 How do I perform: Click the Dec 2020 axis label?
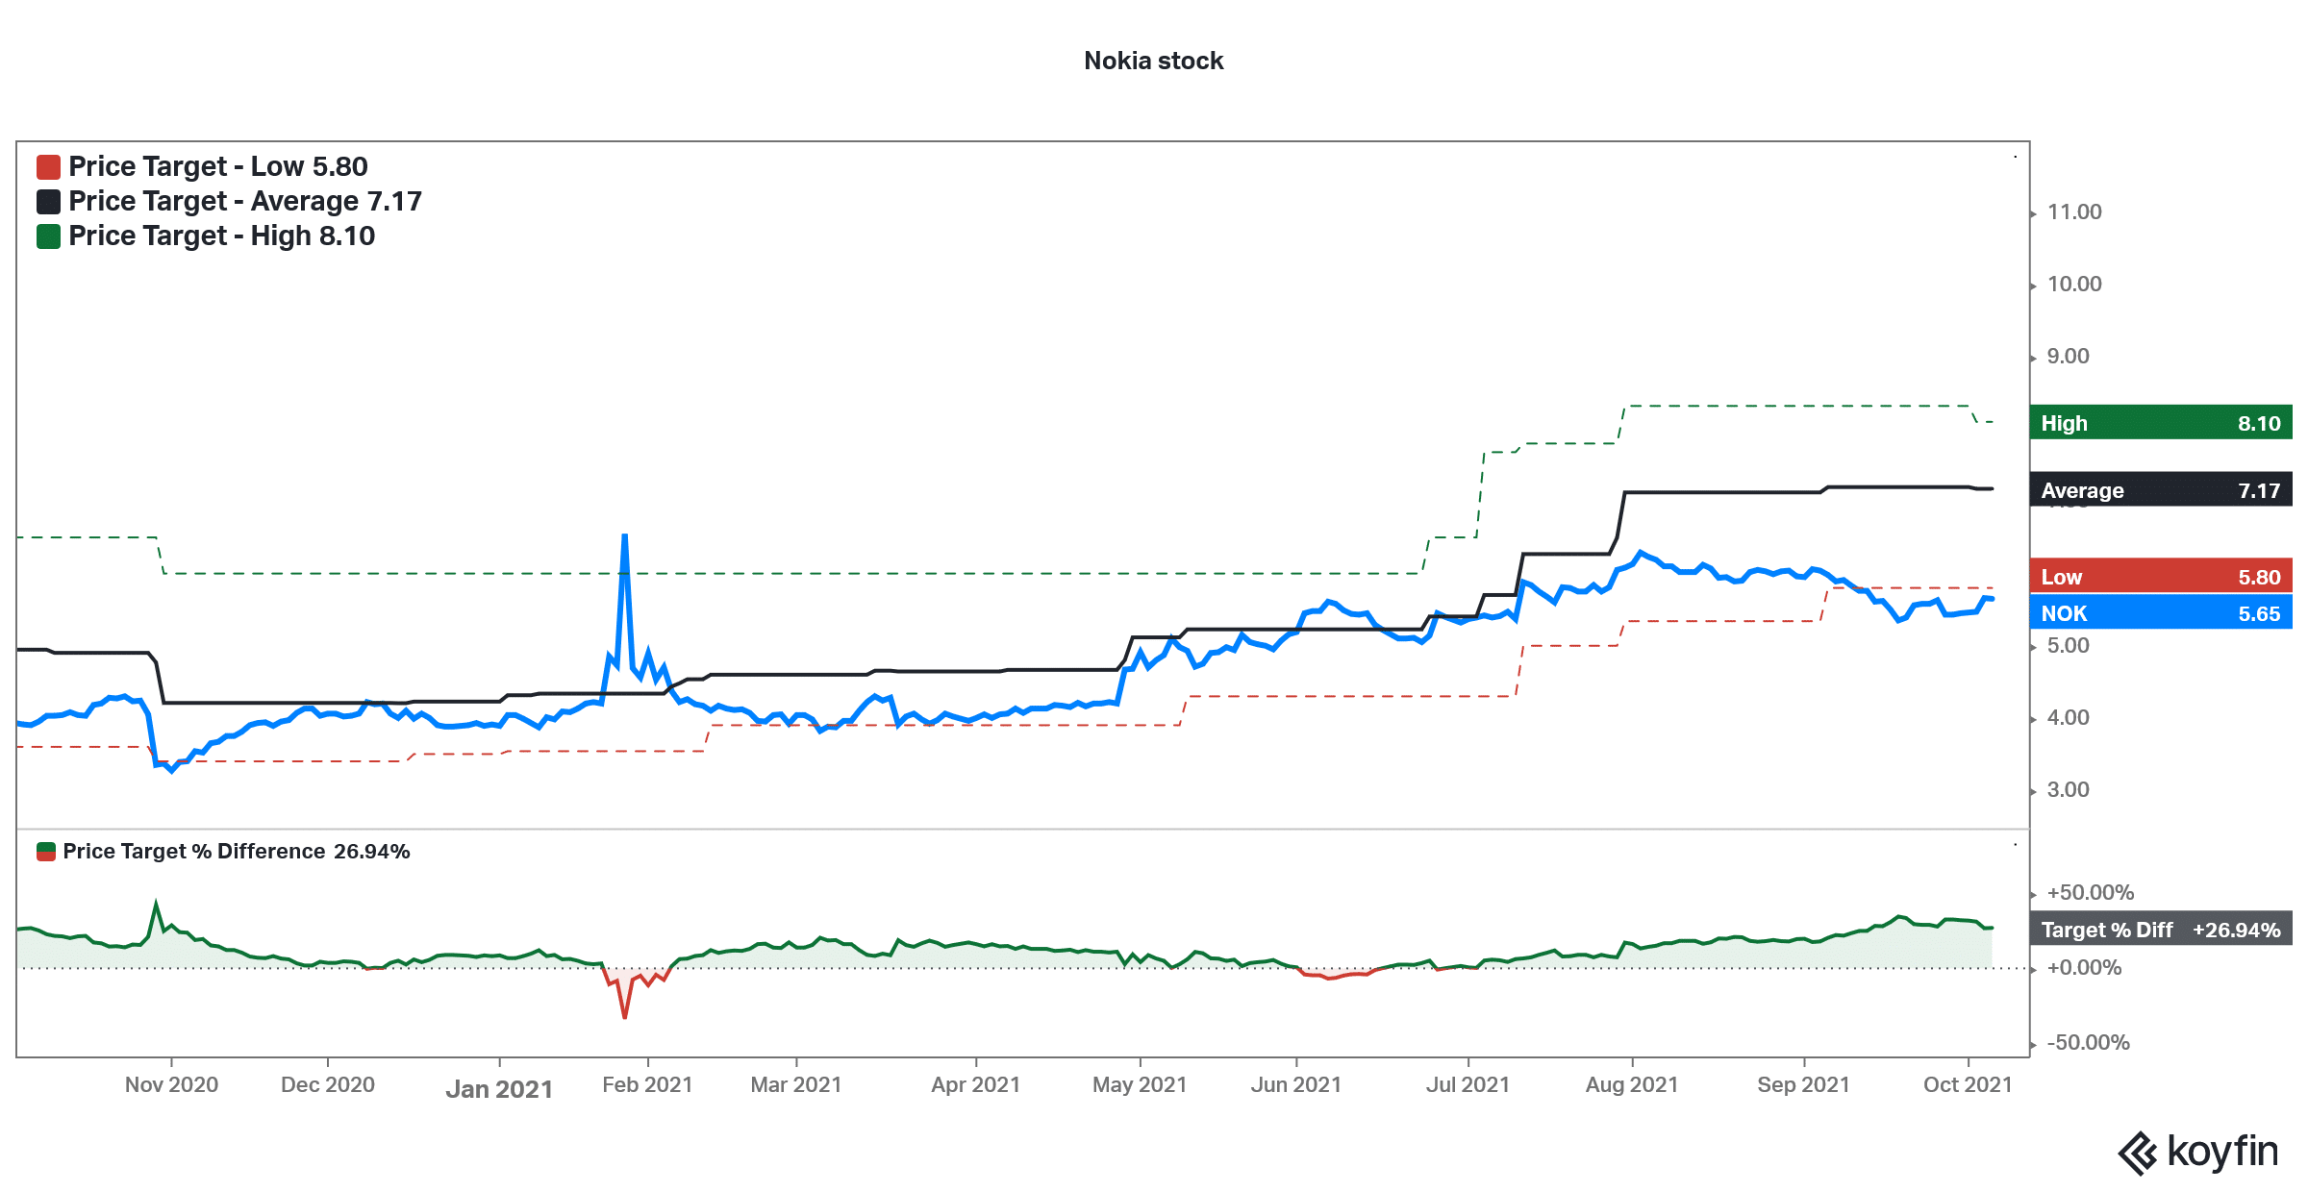(x=328, y=1085)
